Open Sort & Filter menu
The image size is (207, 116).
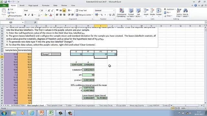coord(179,13)
